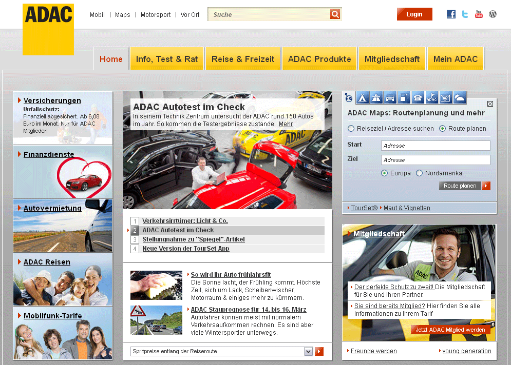This screenshot has height=365, width=511.
Task: Open the telephone contact widget icon
Action: pyautogui.click(x=418, y=97)
